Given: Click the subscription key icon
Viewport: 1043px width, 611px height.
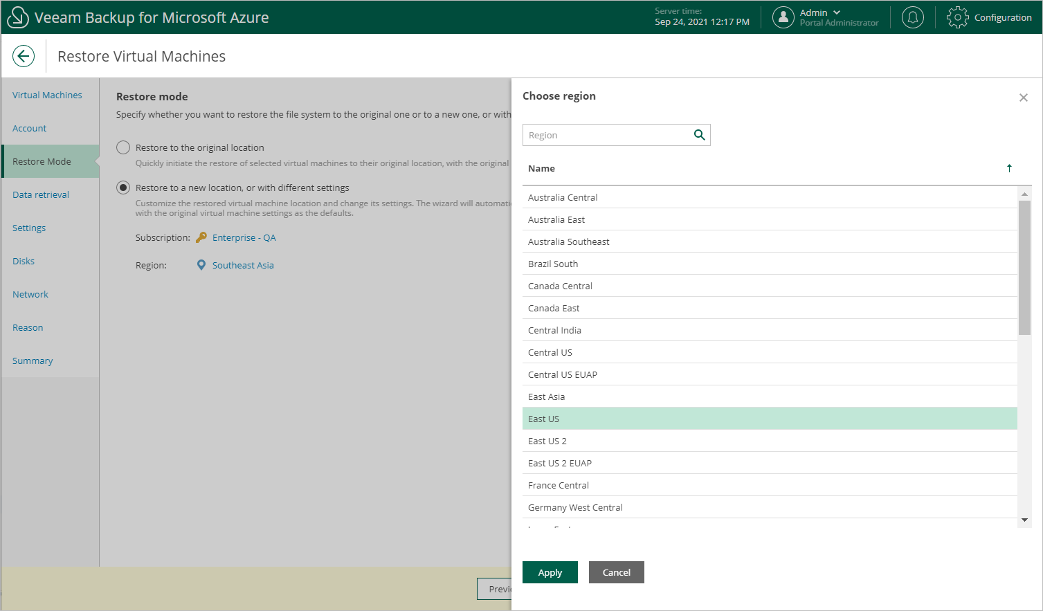Looking at the screenshot, I should coord(201,237).
